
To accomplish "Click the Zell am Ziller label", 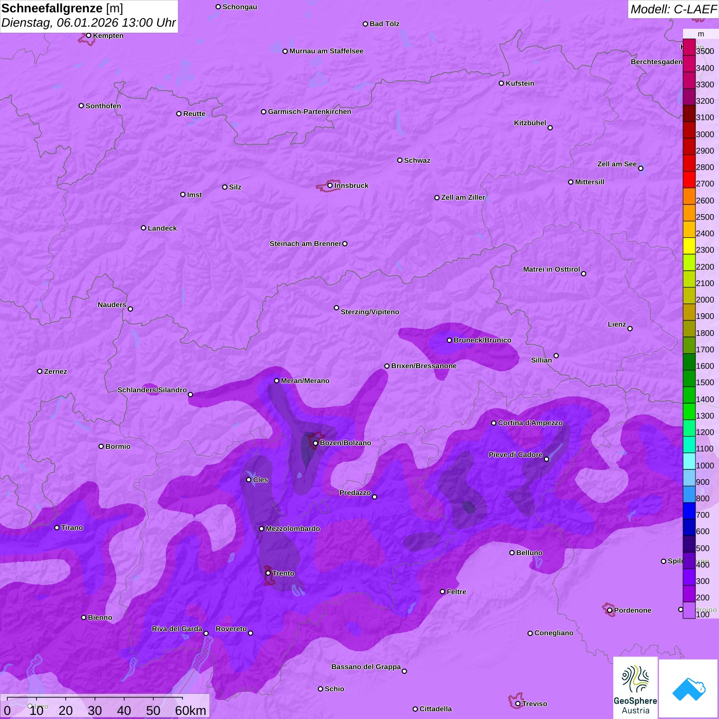I will tap(463, 197).
